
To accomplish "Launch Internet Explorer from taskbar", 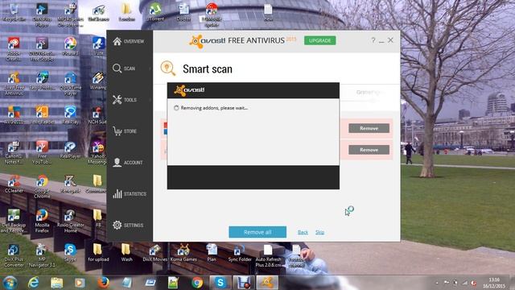I will (33, 283).
